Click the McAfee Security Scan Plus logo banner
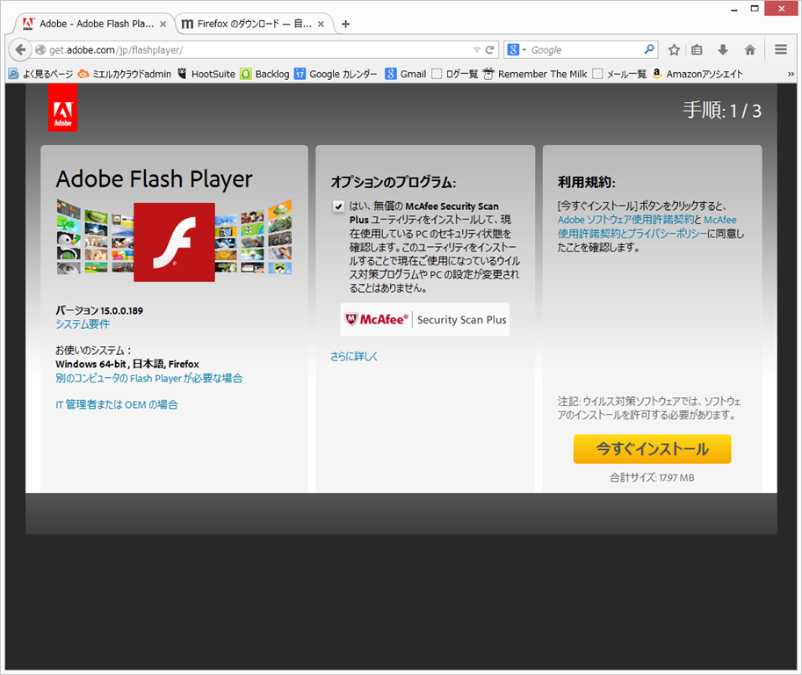This screenshot has width=802, height=675. (x=425, y=319)
